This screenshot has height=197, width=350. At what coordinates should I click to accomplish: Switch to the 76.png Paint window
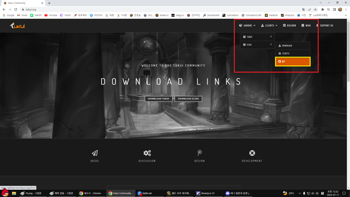click(33, 193)
